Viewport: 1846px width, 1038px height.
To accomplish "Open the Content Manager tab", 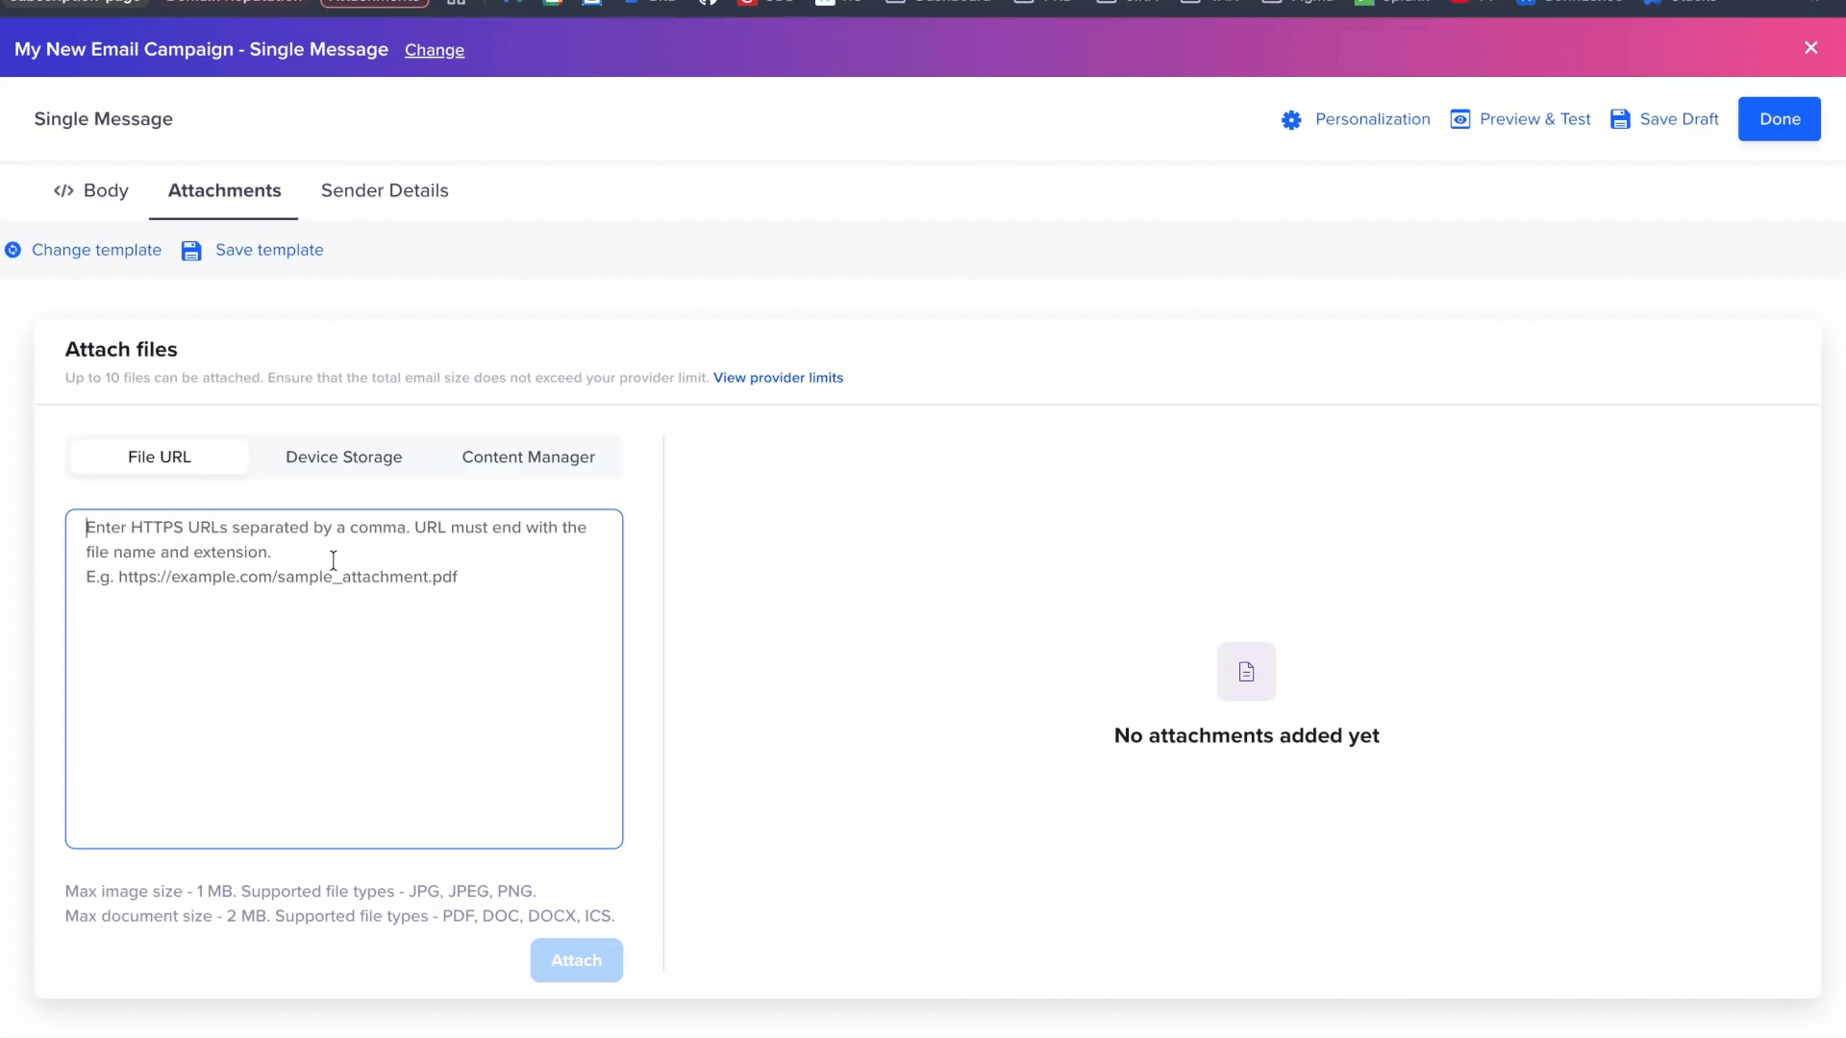I will click(x=528, y=457).
